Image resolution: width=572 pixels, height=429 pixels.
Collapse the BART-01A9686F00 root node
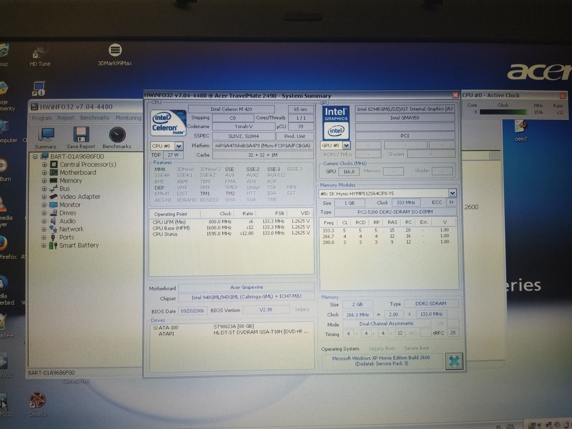[35, 156]
